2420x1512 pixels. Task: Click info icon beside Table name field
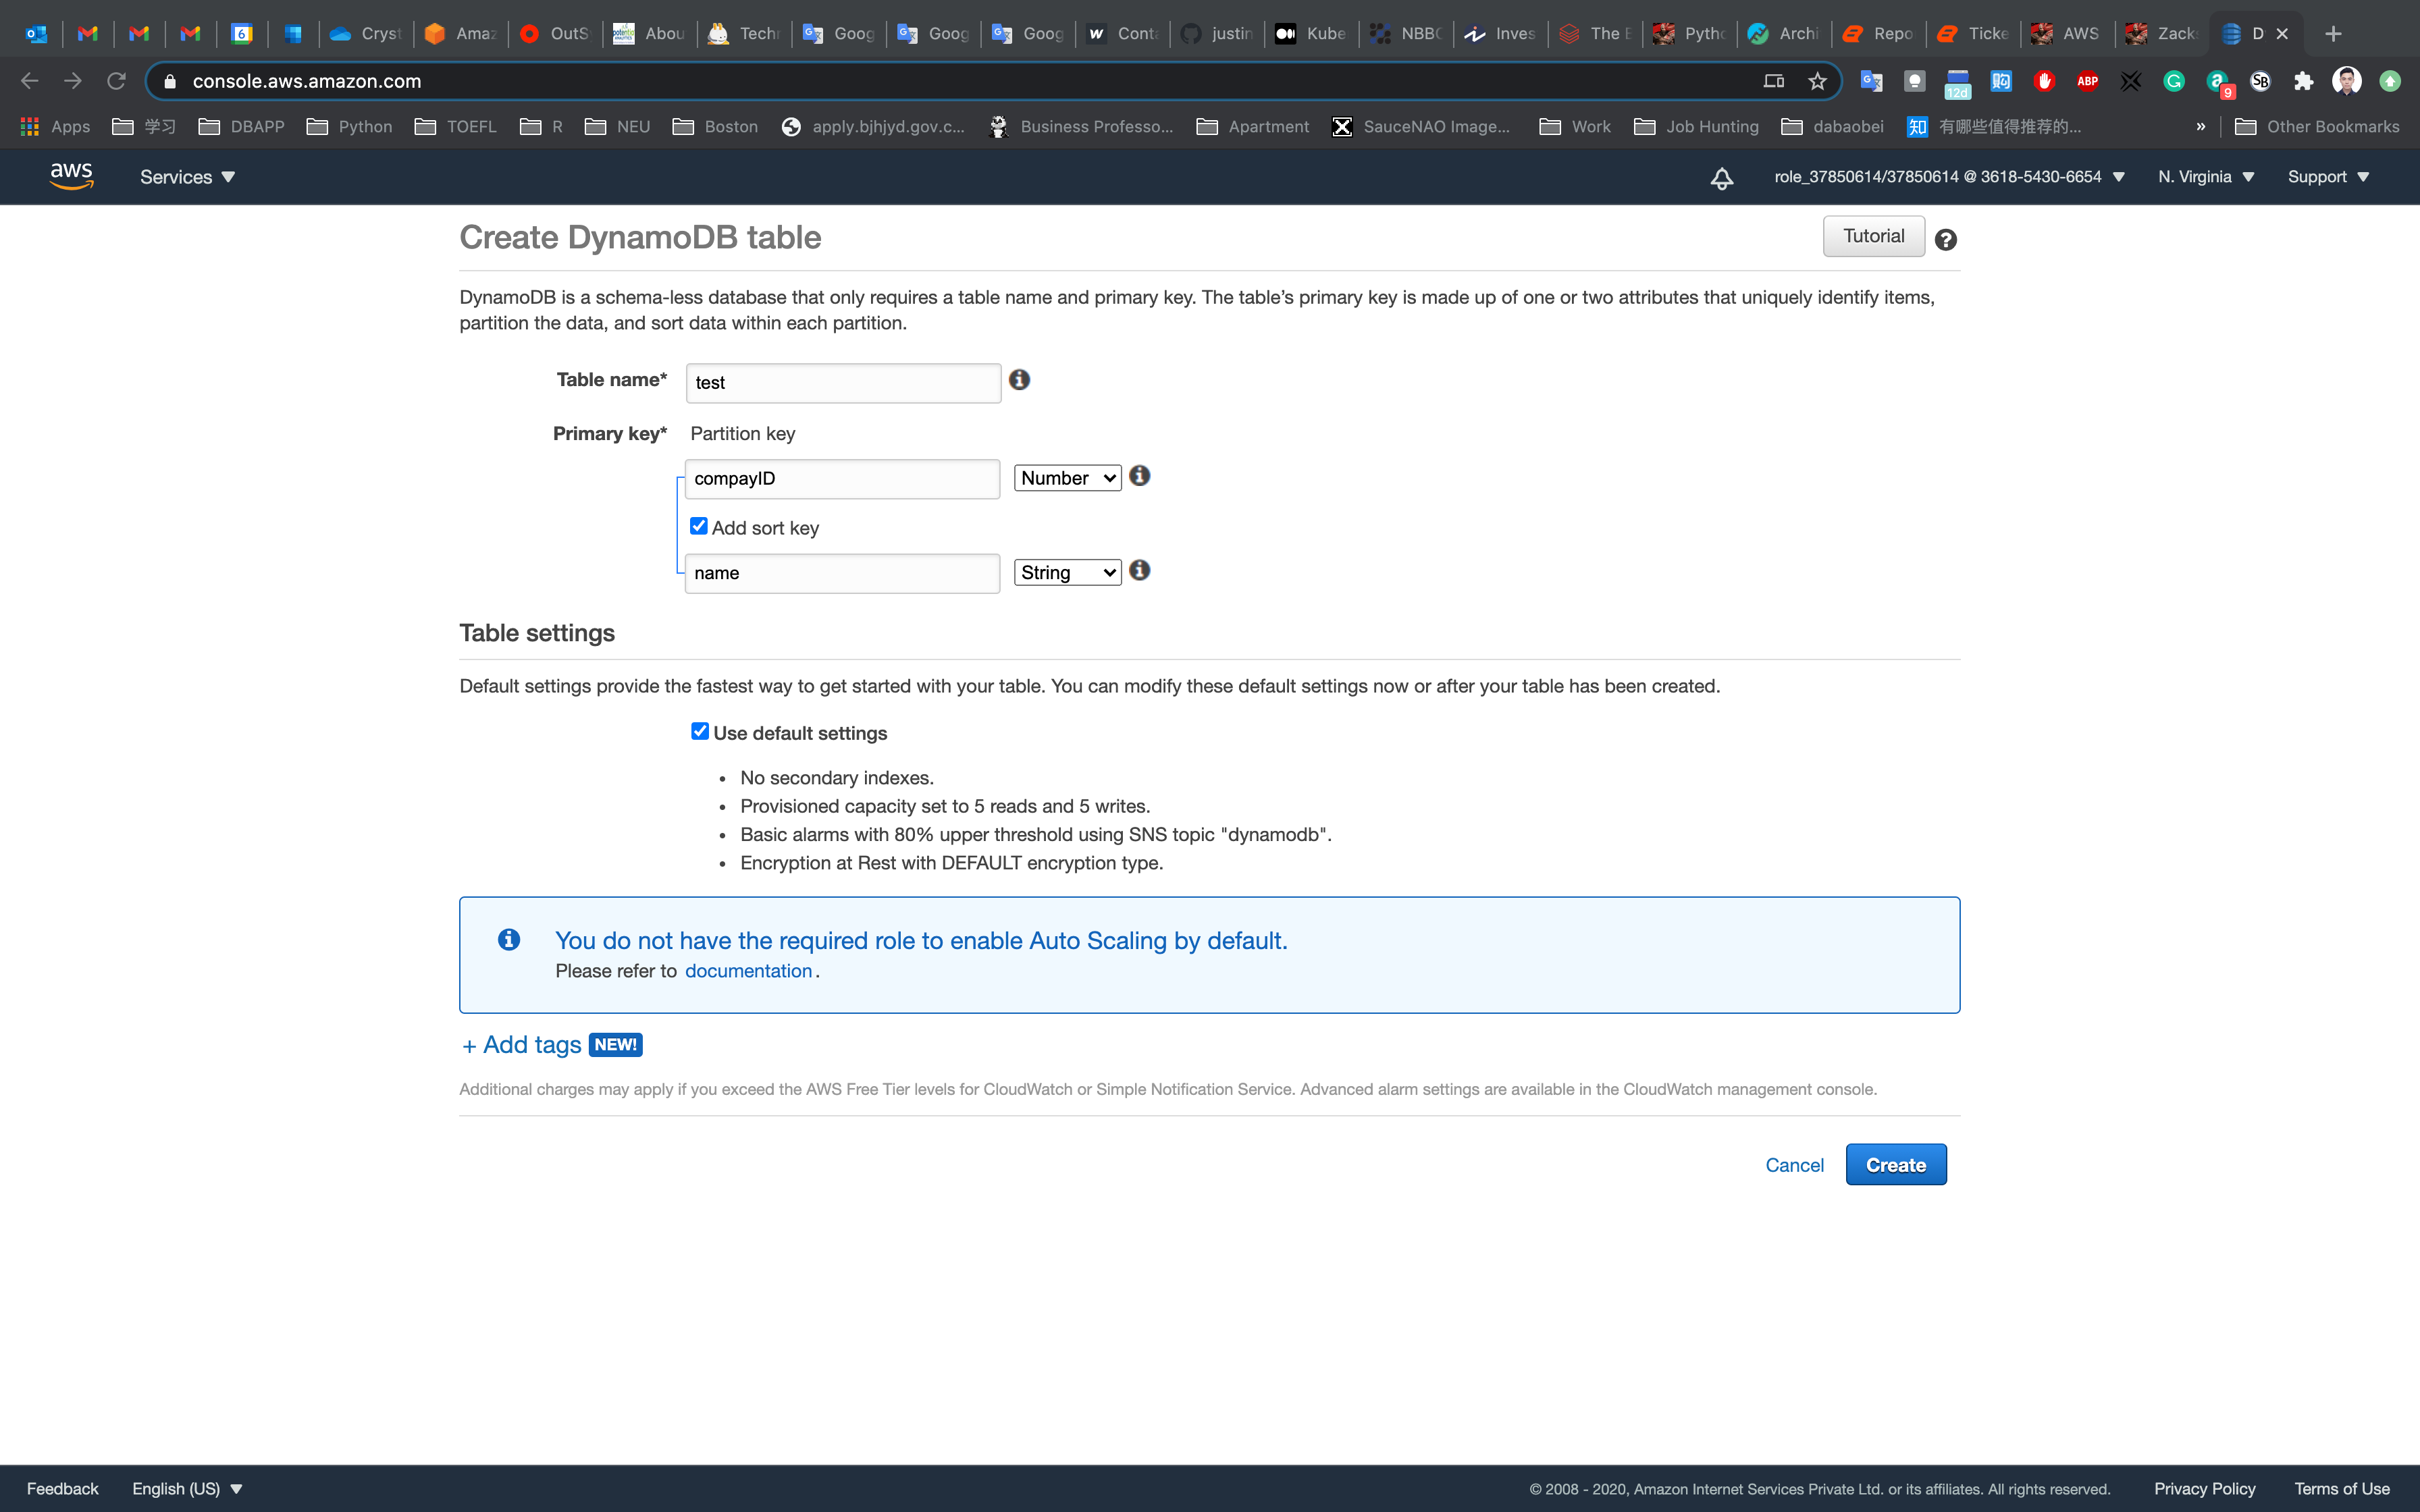1019,380
